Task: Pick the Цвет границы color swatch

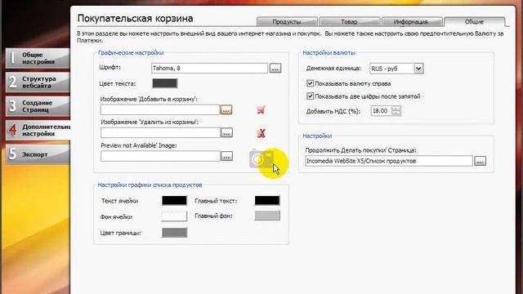Action: [174, 232]
